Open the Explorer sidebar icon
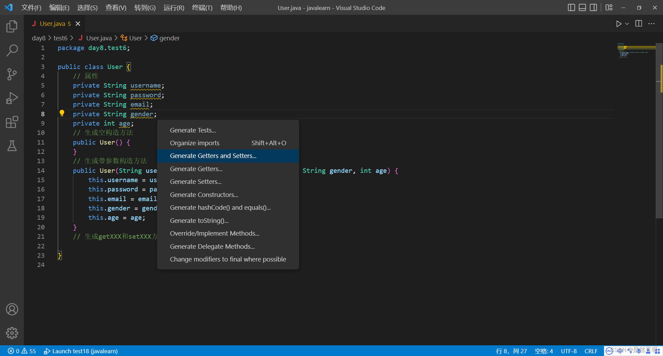This screenshot has width=663, height=356. [x=12, y=26]
